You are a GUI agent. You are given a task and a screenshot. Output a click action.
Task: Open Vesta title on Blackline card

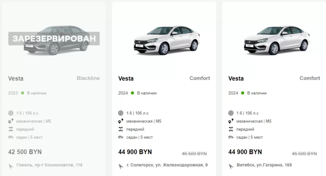(16, 78)
